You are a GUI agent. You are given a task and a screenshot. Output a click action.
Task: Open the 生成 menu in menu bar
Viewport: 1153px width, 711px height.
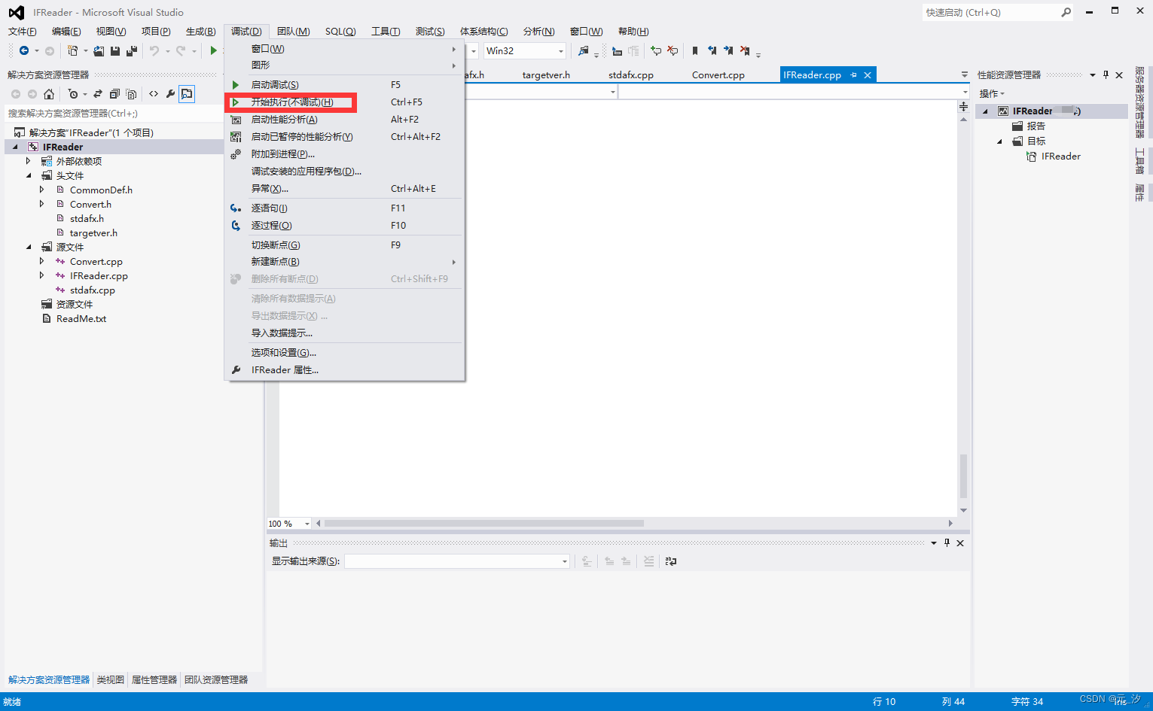pyautogui.click(x=200, y=31)
